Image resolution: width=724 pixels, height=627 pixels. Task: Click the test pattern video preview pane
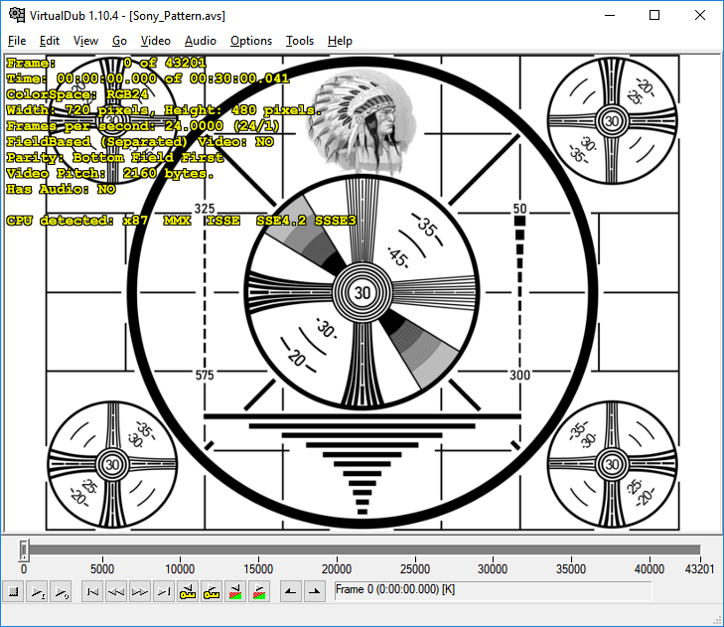click(362, 293)
